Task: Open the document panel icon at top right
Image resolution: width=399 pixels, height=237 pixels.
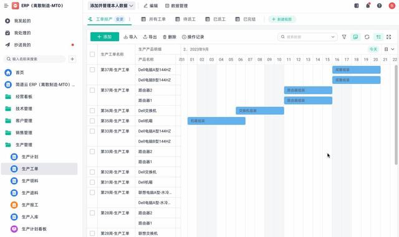Action: point(356,6)
